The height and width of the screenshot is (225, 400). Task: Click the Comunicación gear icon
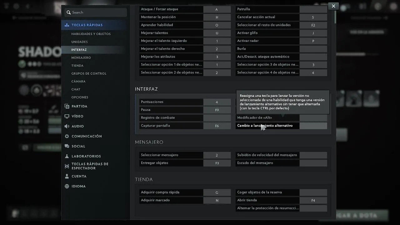[67, 136]
